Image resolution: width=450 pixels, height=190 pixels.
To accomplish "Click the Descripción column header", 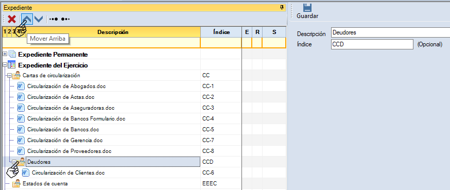I will click(x=113, y=32).
